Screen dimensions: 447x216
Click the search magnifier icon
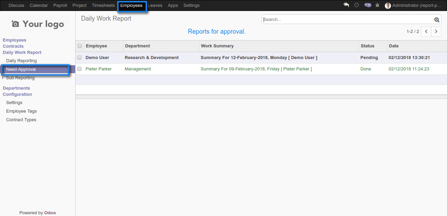click(437, 20)
